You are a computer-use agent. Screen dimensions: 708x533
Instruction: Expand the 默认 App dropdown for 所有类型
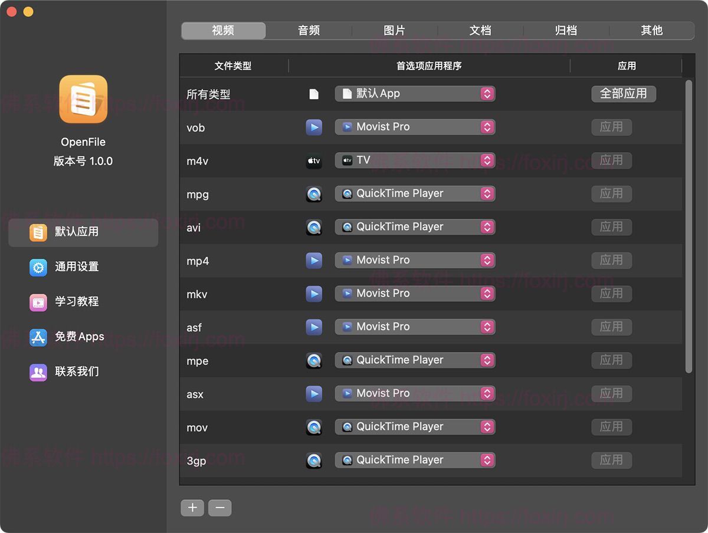coord(415,93)
